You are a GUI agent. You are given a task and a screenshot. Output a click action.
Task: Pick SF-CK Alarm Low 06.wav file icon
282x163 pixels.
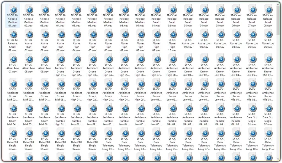tap(269, 34)
